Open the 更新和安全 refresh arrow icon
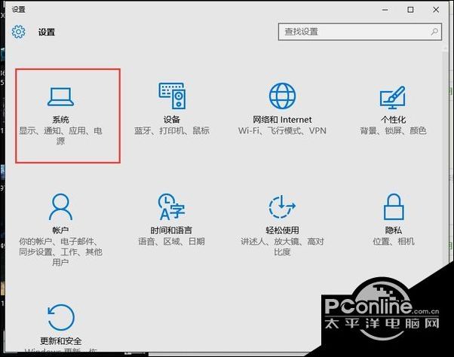The image size is (454, 357). [x=61, y=317]
